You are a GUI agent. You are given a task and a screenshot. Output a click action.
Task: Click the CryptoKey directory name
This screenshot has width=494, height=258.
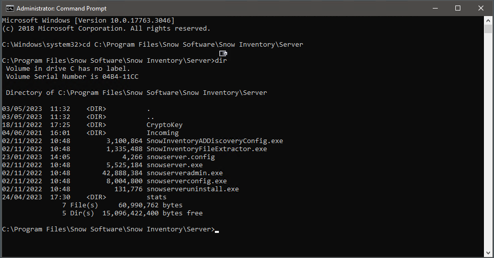165,125
